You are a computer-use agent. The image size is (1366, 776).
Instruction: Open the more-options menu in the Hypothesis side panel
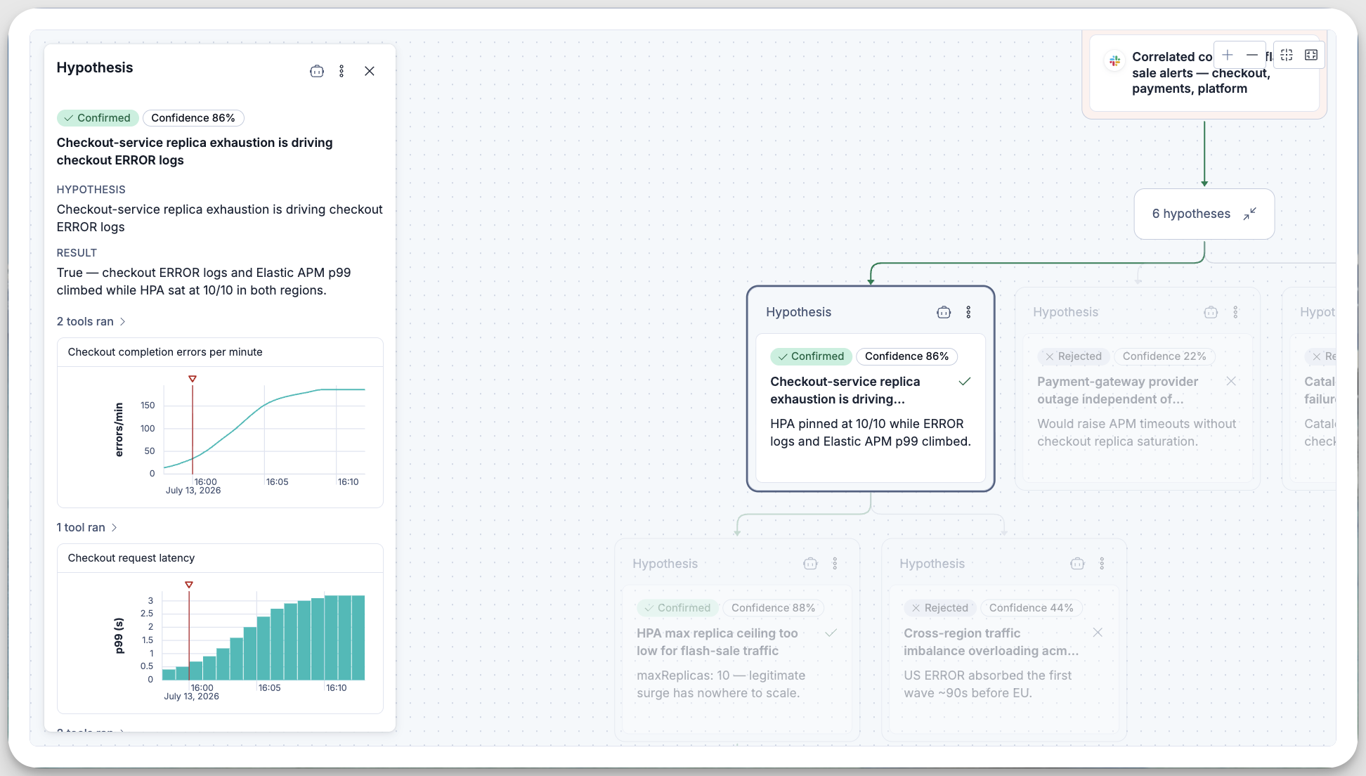(x=341, y=71)
